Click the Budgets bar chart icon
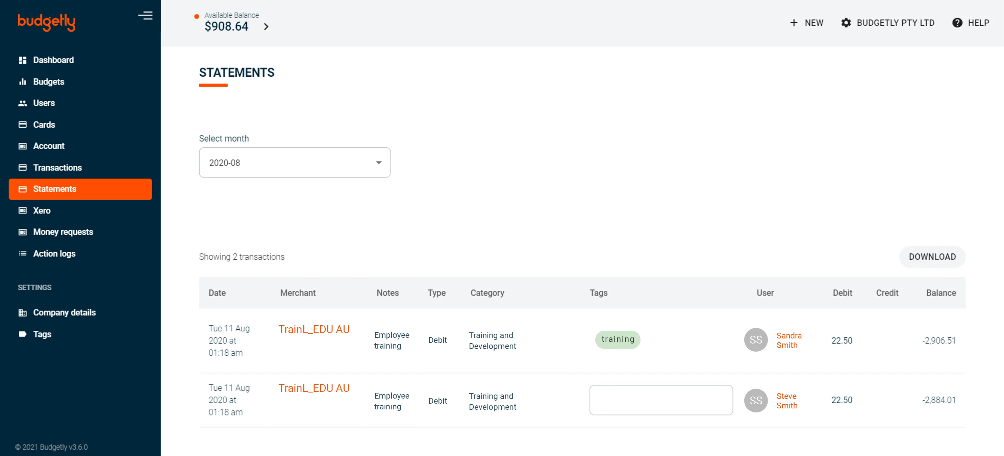1004x456 pixels. (x=23, y=82)
